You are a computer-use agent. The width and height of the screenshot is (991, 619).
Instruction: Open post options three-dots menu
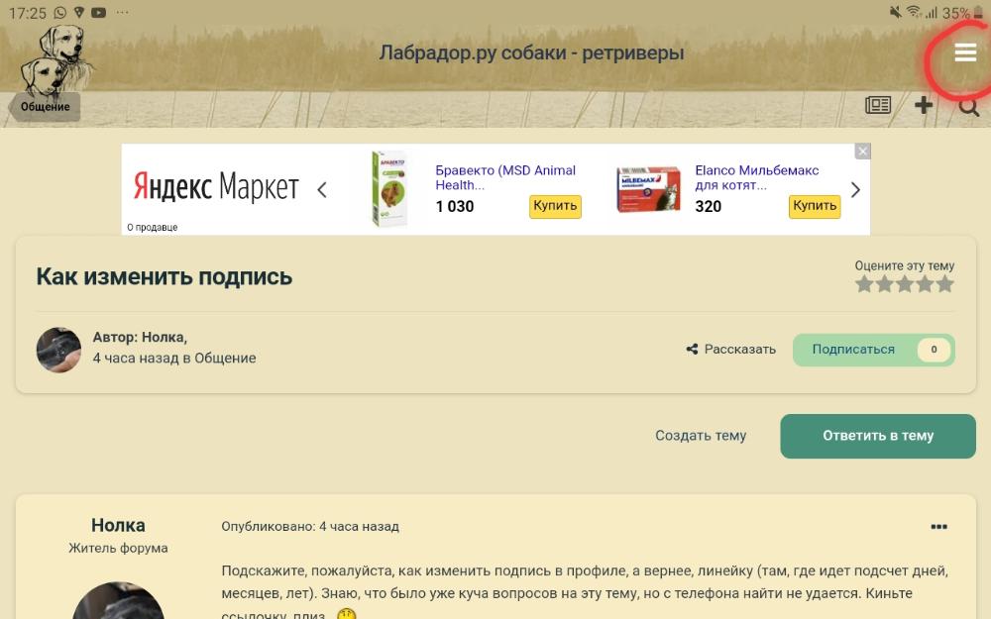pos(938,527)
